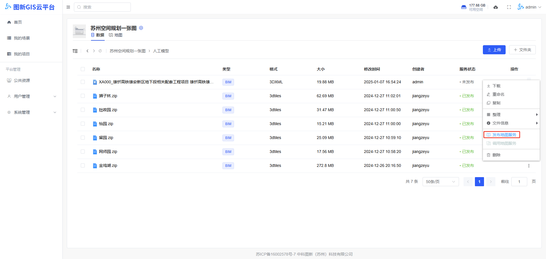Expand the 整理 submenu
546x259 pixels.
tap(511, 115)
